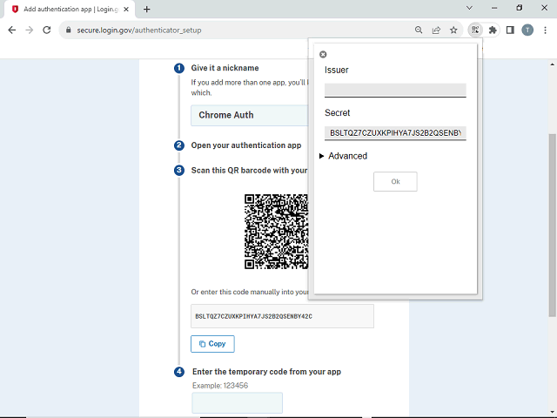The height and width of the screenshot is (418, 557).
Task: Focus the temporary code input field
Action: [238, 402]
